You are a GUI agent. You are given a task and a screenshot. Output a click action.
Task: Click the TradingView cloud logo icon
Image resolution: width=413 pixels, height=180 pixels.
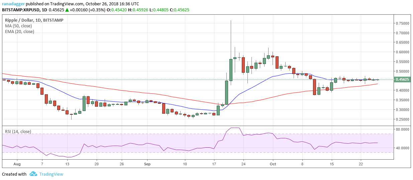click(x=33, y=174)
